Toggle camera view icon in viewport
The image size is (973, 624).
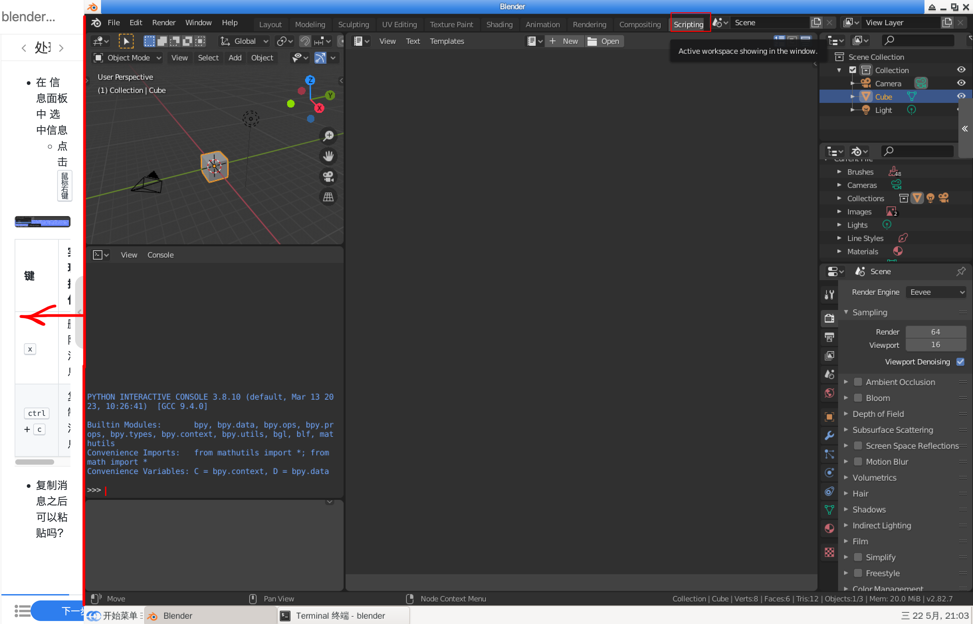tap(328, 177)
